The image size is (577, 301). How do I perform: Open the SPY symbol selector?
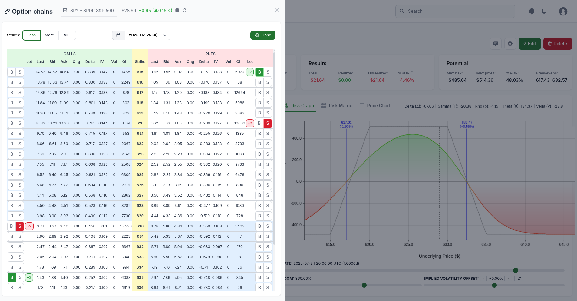89,11
